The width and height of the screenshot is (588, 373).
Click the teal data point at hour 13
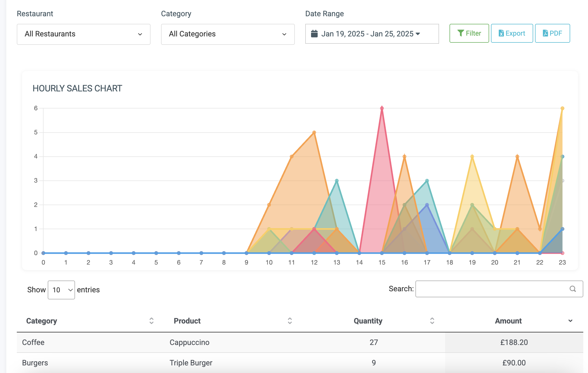coord(337,181)
